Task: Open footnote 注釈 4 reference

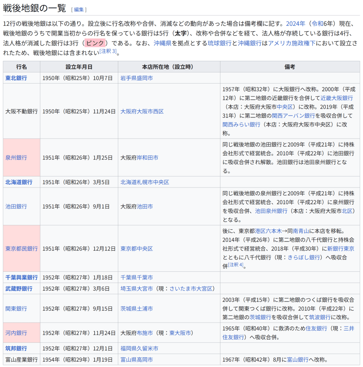Action: point(236,265)
